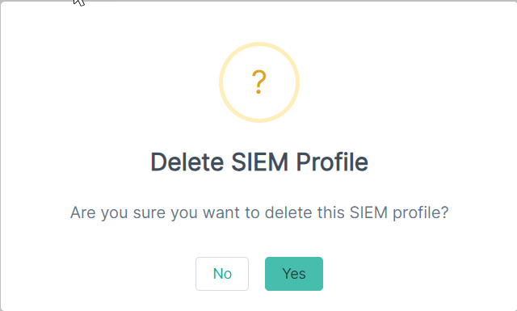
Task: Click the word "Profile" in the dialog title
Action: [332, 162]
